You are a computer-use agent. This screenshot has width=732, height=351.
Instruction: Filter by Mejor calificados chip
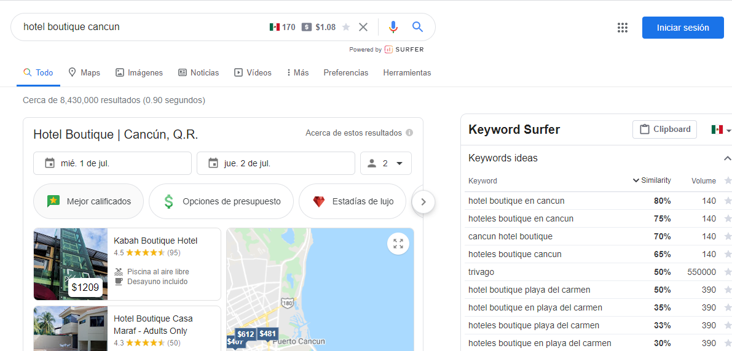[89, 201]
